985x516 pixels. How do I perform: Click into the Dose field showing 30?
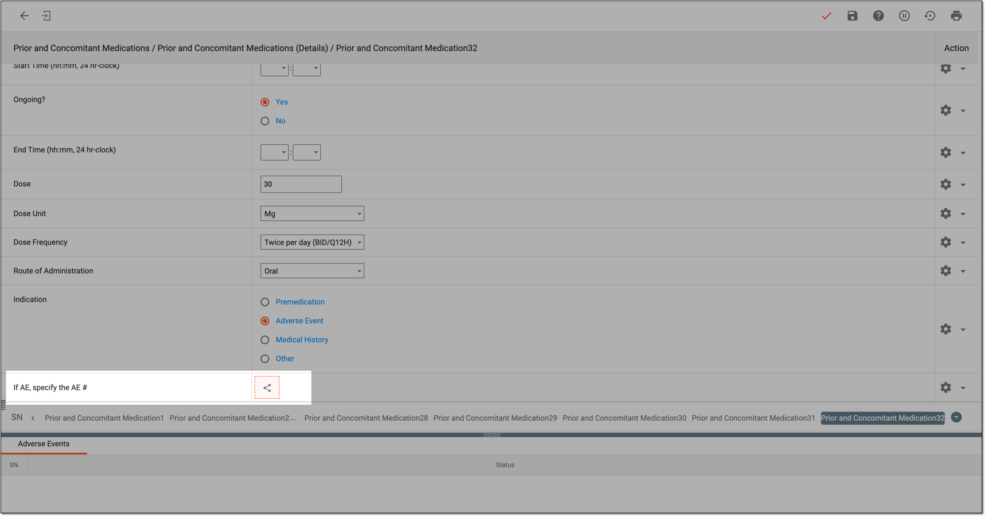301,184
